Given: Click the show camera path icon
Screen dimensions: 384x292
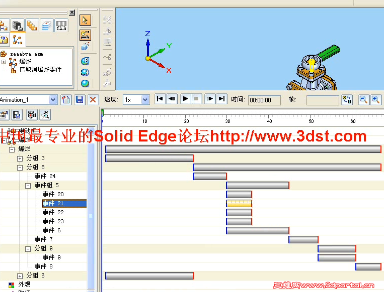Looking at the screenshot, I should [45, 114].
